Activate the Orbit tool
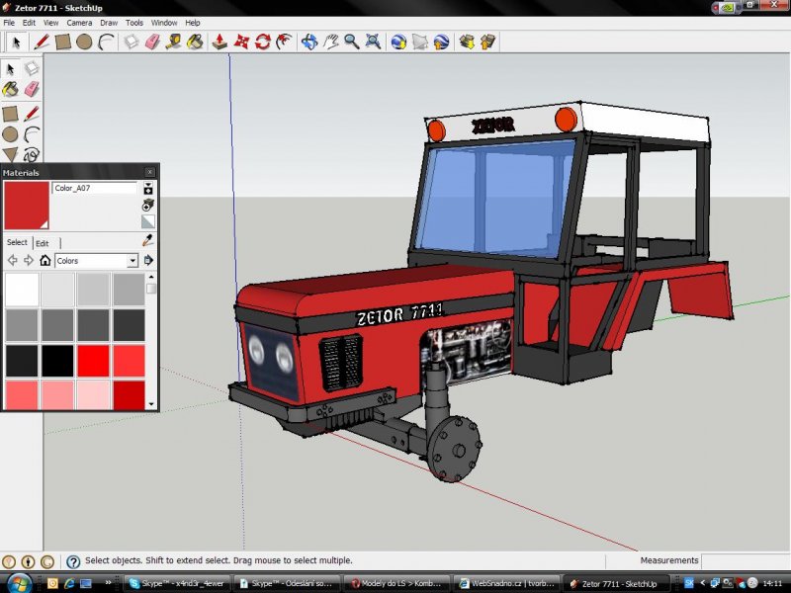791x593 pixels. (309, 42)
